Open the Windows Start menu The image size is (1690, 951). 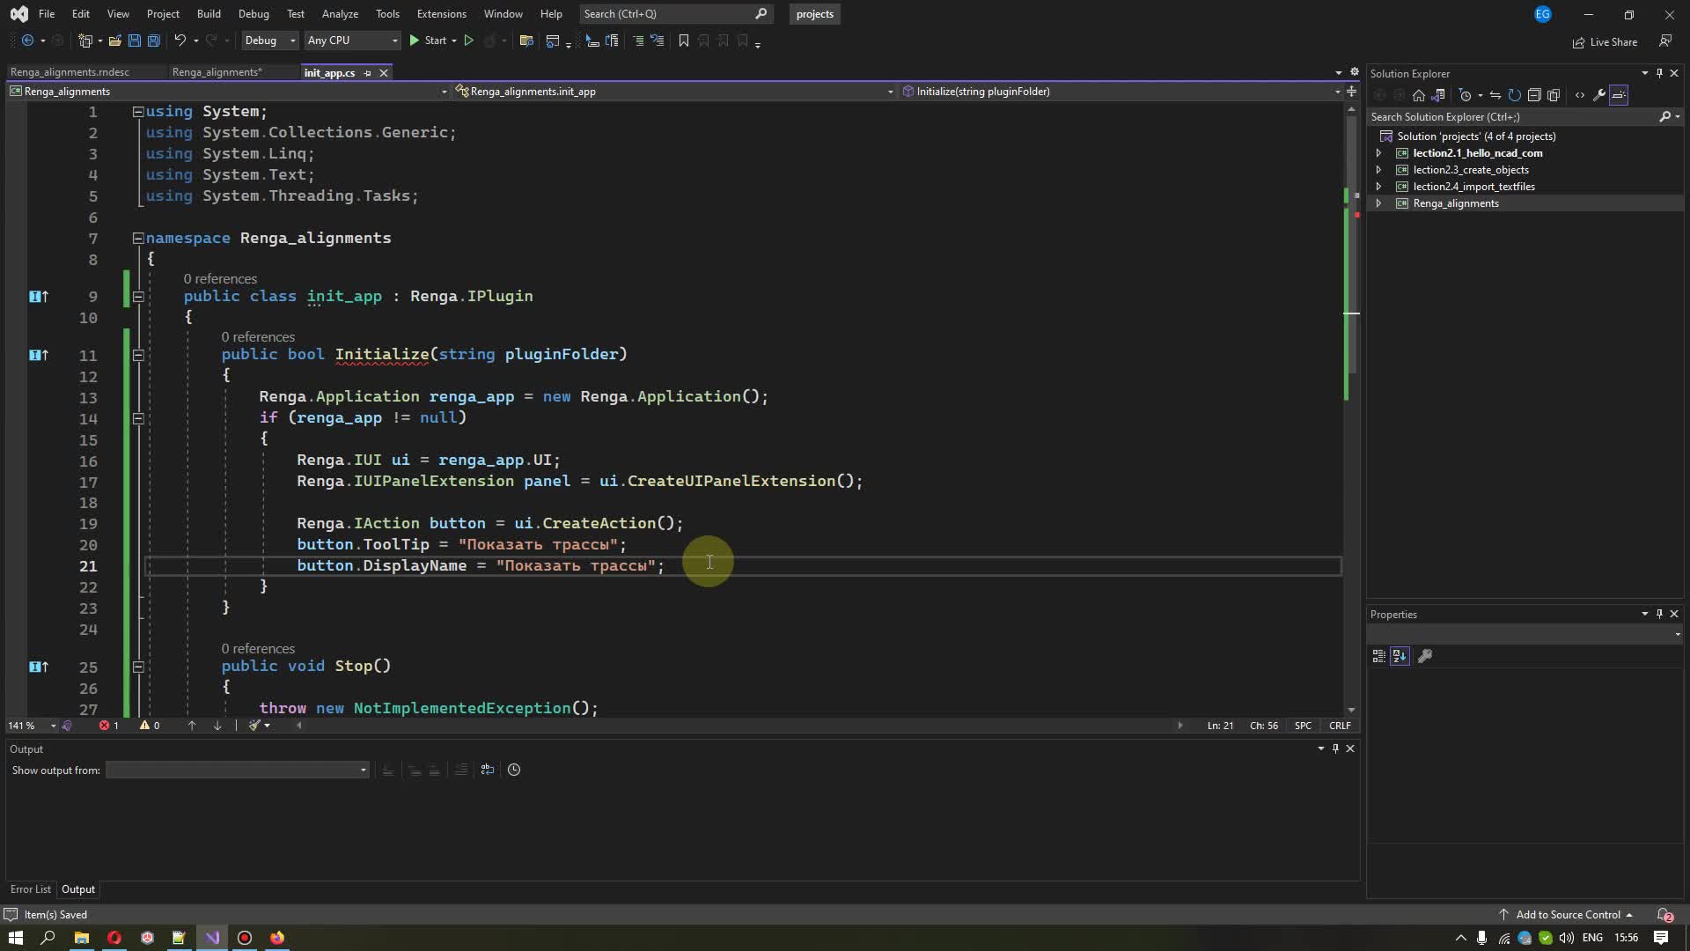[x=15, y=938]
